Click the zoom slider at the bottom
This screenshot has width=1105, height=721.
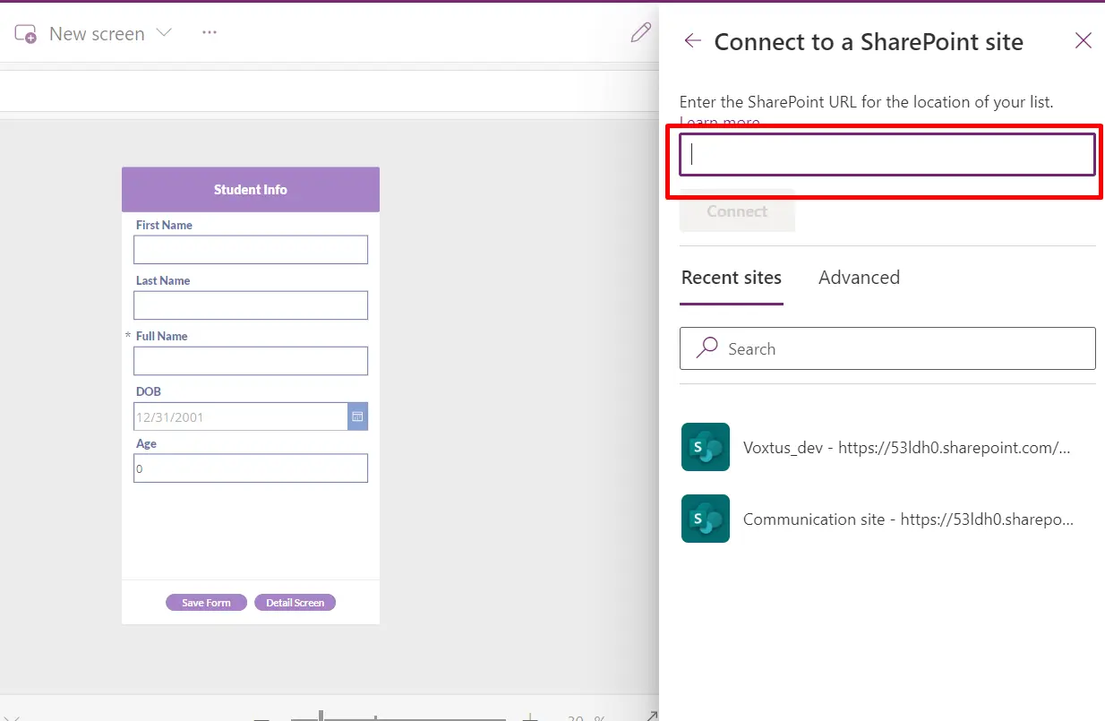pos(398,717)
